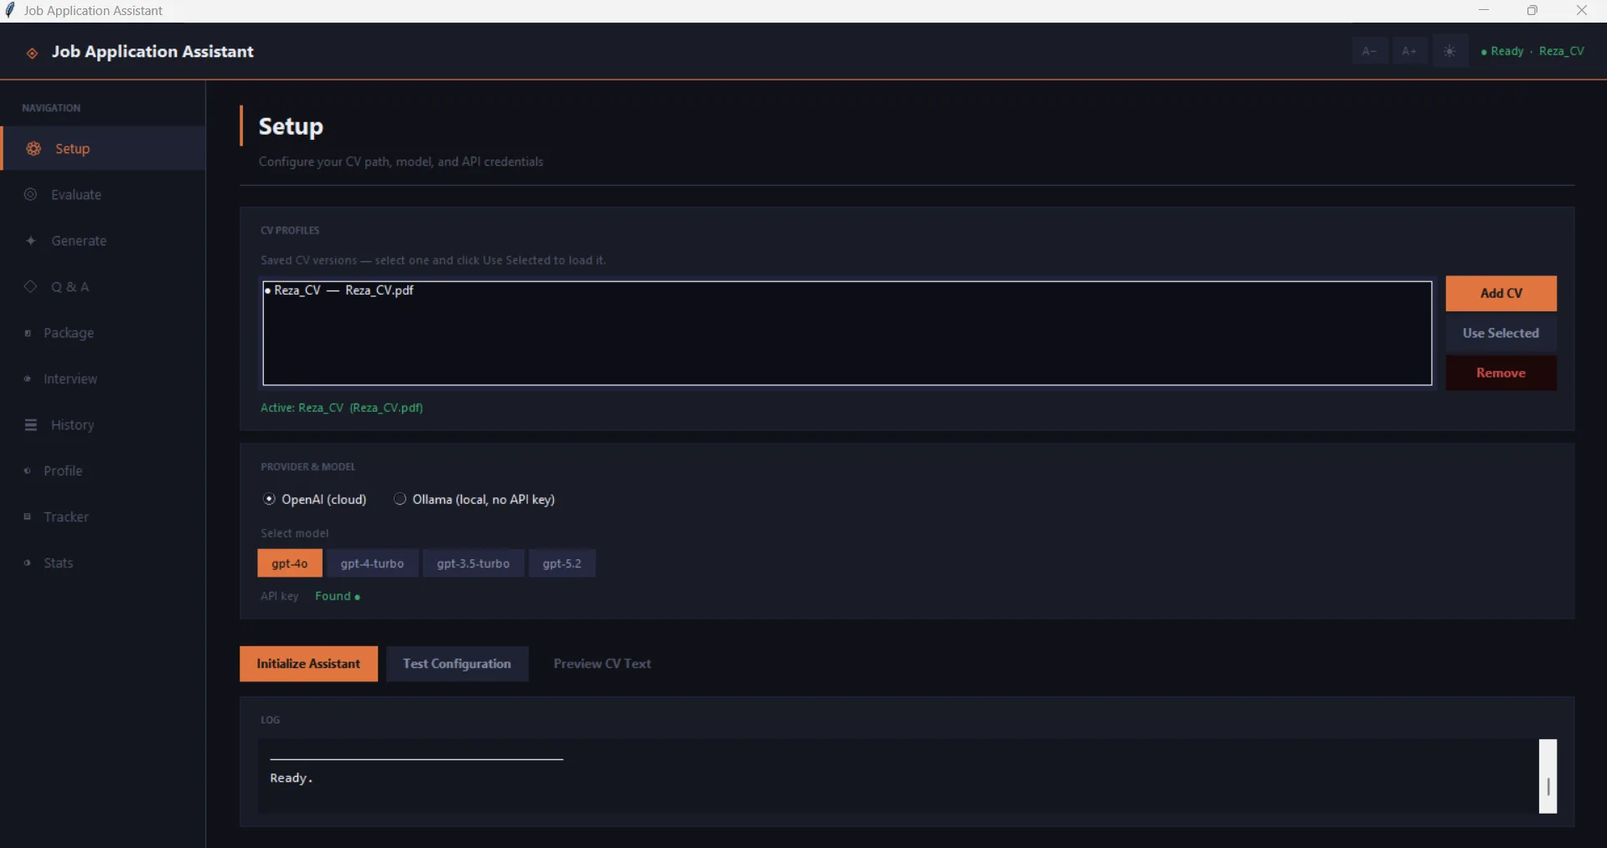Click the Q & A diamond icon
This screenshot has width=1607, height=848.
point(31,287)
